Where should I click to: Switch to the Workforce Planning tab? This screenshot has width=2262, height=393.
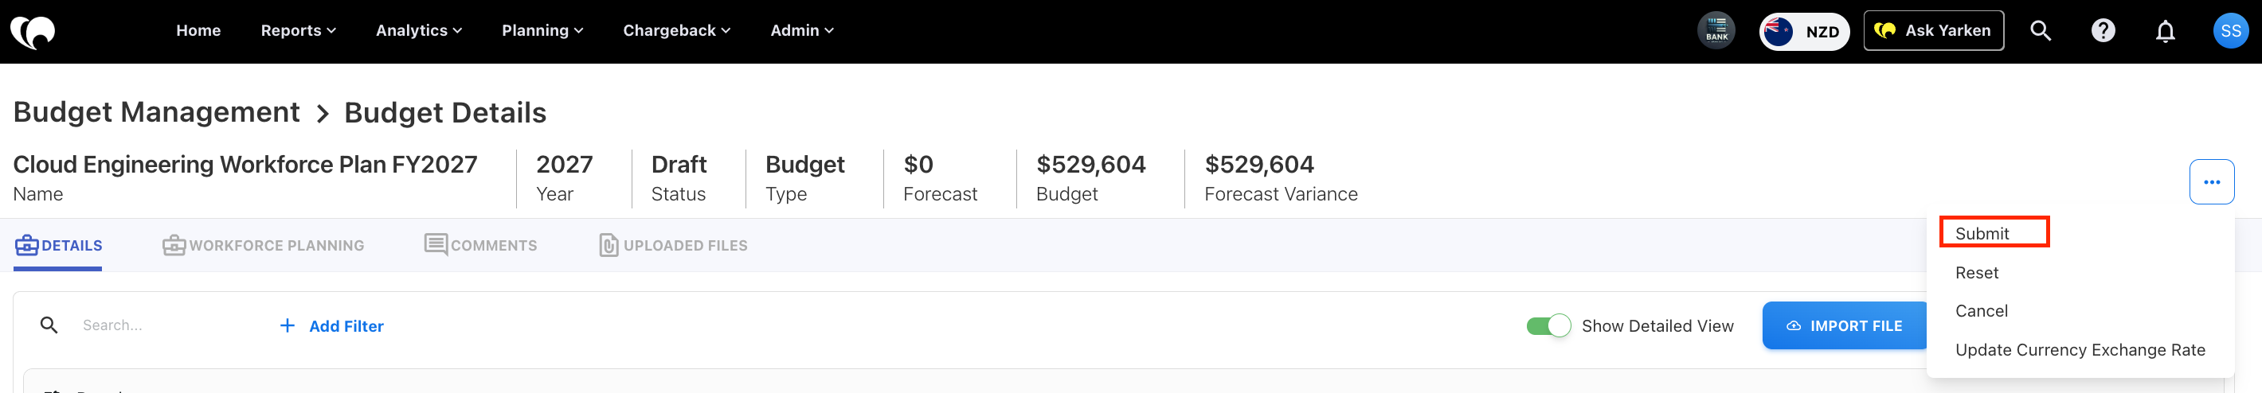point(264,246)
